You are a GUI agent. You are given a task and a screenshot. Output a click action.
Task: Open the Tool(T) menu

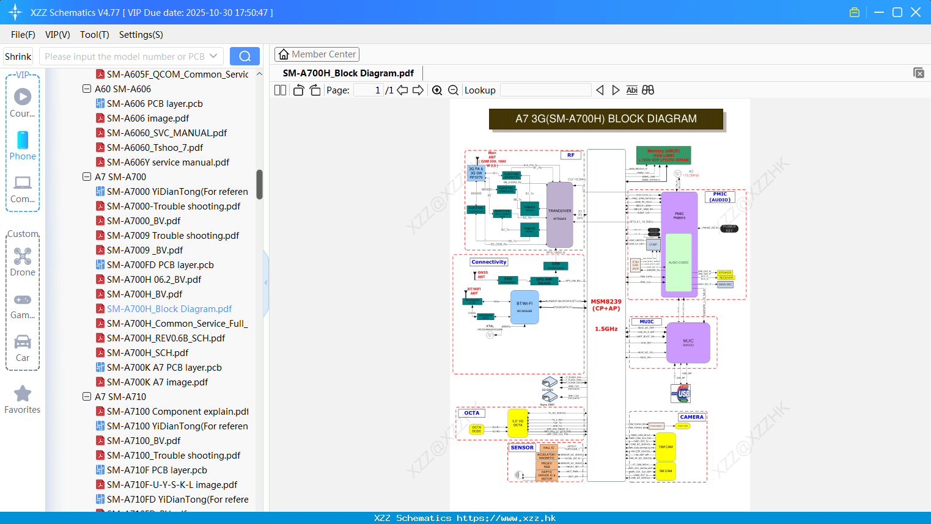95,35
